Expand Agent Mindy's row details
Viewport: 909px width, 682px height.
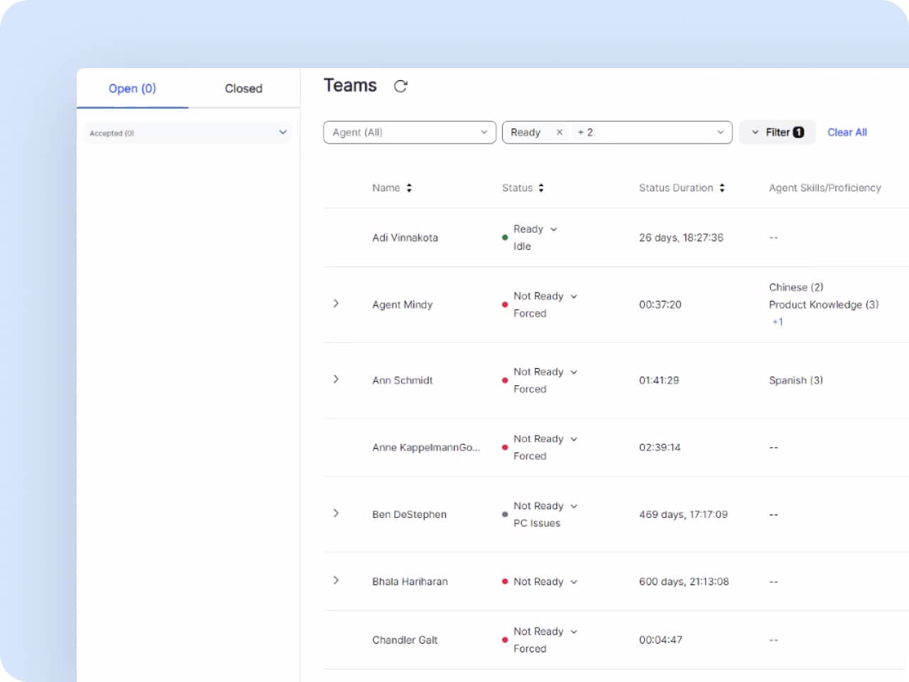point(336,304)
